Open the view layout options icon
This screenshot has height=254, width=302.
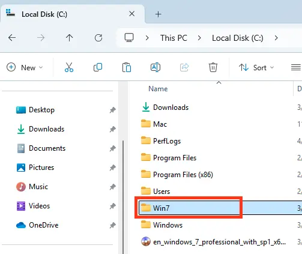point(296,67)
